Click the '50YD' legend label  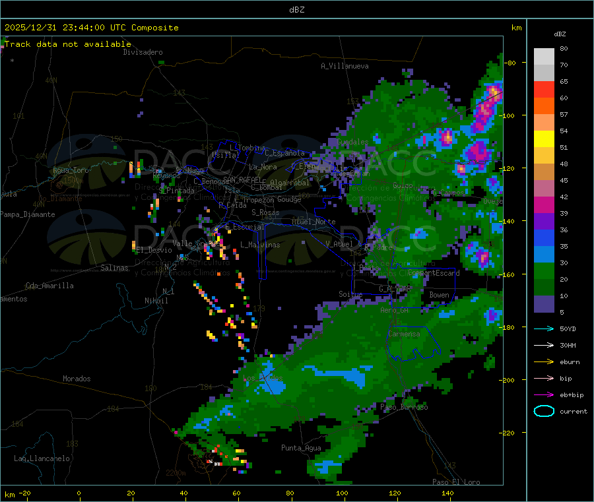pos(568,329)
